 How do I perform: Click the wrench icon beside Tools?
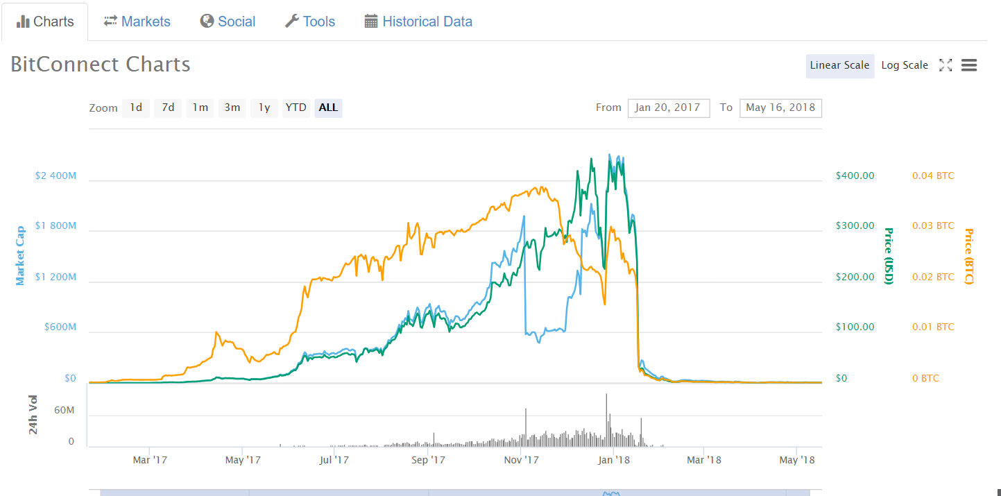coord(291,22)
